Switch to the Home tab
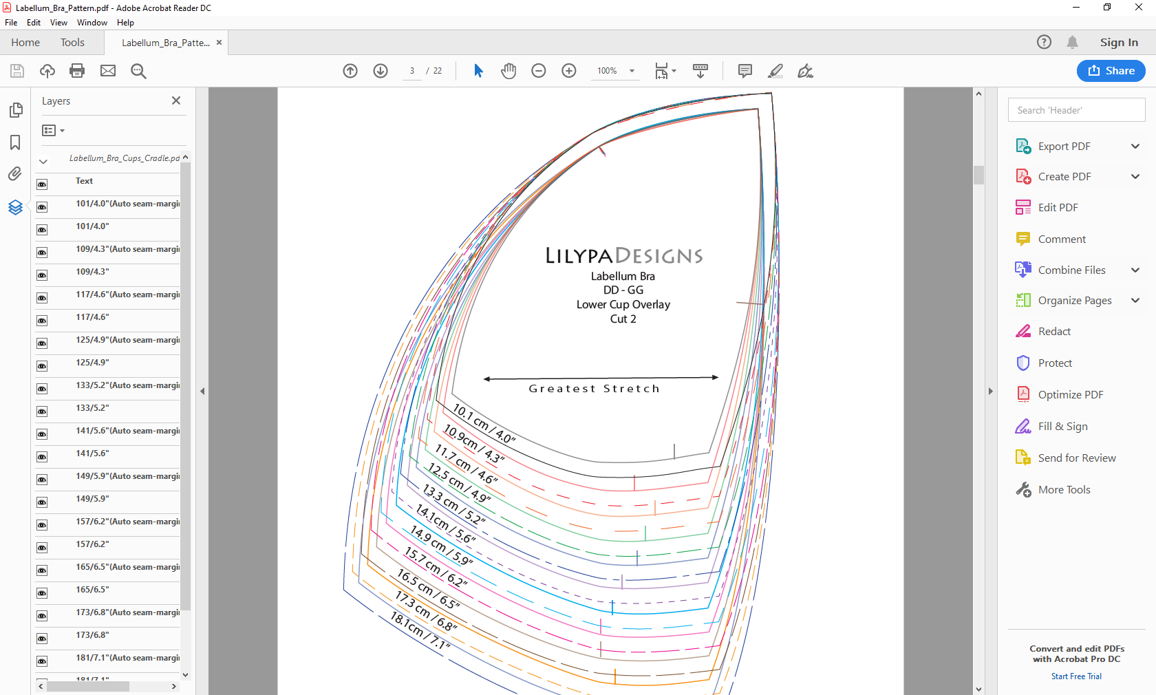 pos(25,42)
